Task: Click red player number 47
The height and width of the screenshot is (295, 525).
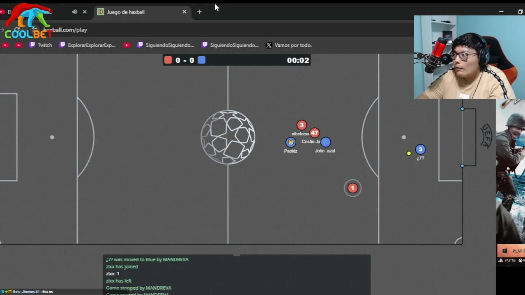Action: [315, 133]
